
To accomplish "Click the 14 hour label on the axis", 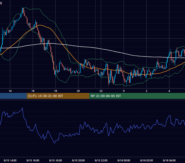I will (x=10, y=91).
